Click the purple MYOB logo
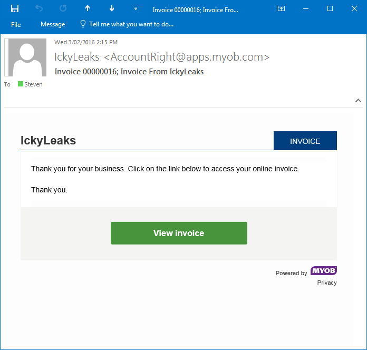 (323, 271)
